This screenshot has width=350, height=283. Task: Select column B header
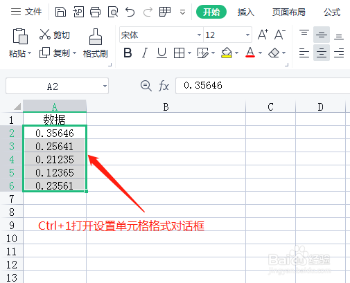pos(166,107)
